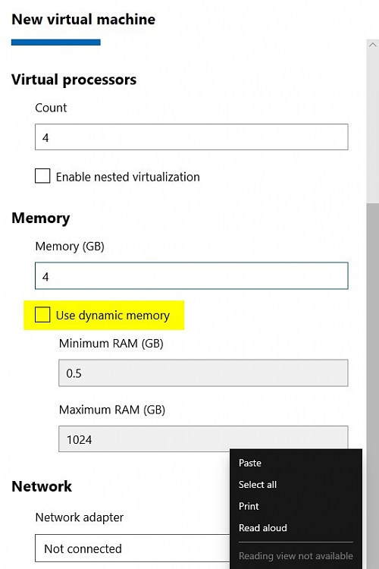Click the Network section heading
379x569 pixels.
tap(42, 486)
